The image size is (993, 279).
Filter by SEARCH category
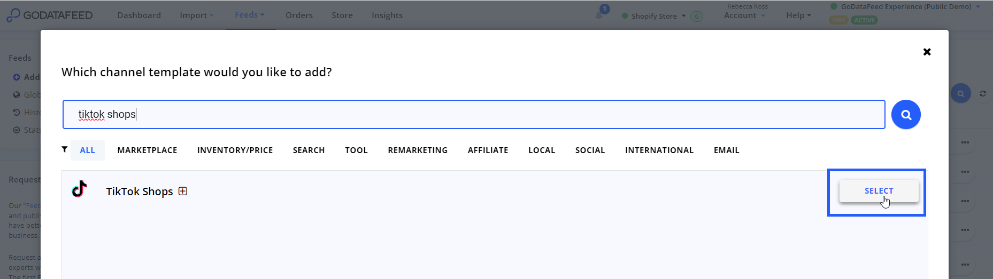tap(309, 150)
